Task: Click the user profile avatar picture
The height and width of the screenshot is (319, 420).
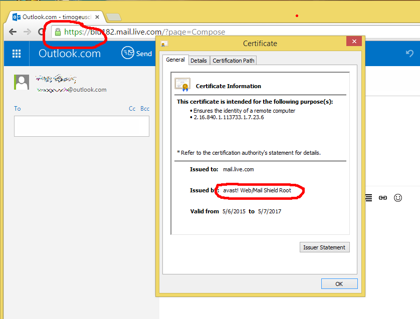Action: coord(22,82)
